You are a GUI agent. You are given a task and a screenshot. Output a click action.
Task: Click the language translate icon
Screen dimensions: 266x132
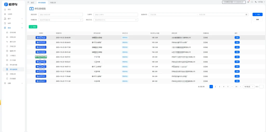[256, 2]
